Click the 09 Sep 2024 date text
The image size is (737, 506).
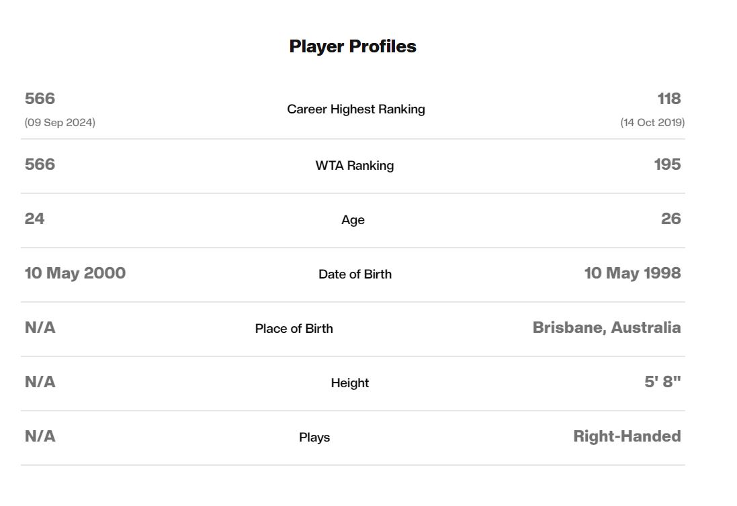point(60,123)
